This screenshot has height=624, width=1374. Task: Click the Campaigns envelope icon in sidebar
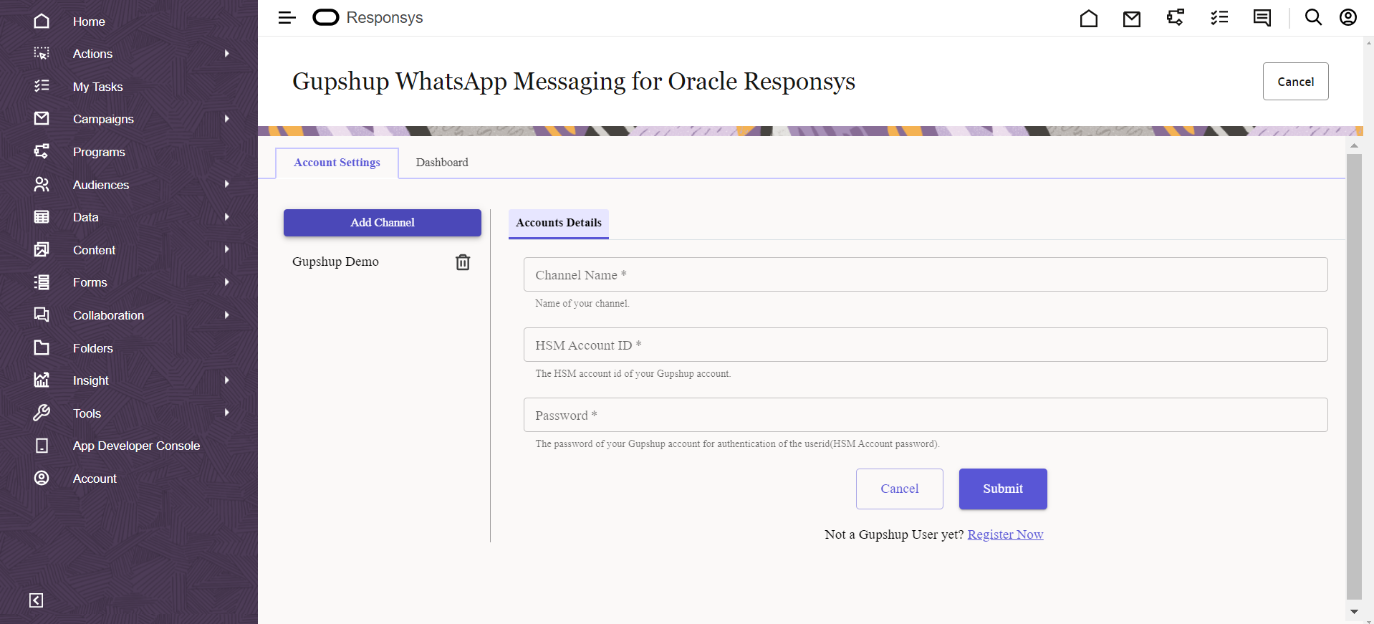[42, 118]
